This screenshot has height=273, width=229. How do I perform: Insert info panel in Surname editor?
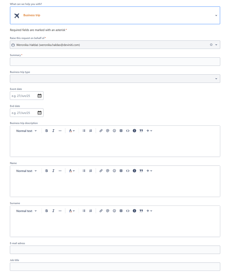pos(134,211)
